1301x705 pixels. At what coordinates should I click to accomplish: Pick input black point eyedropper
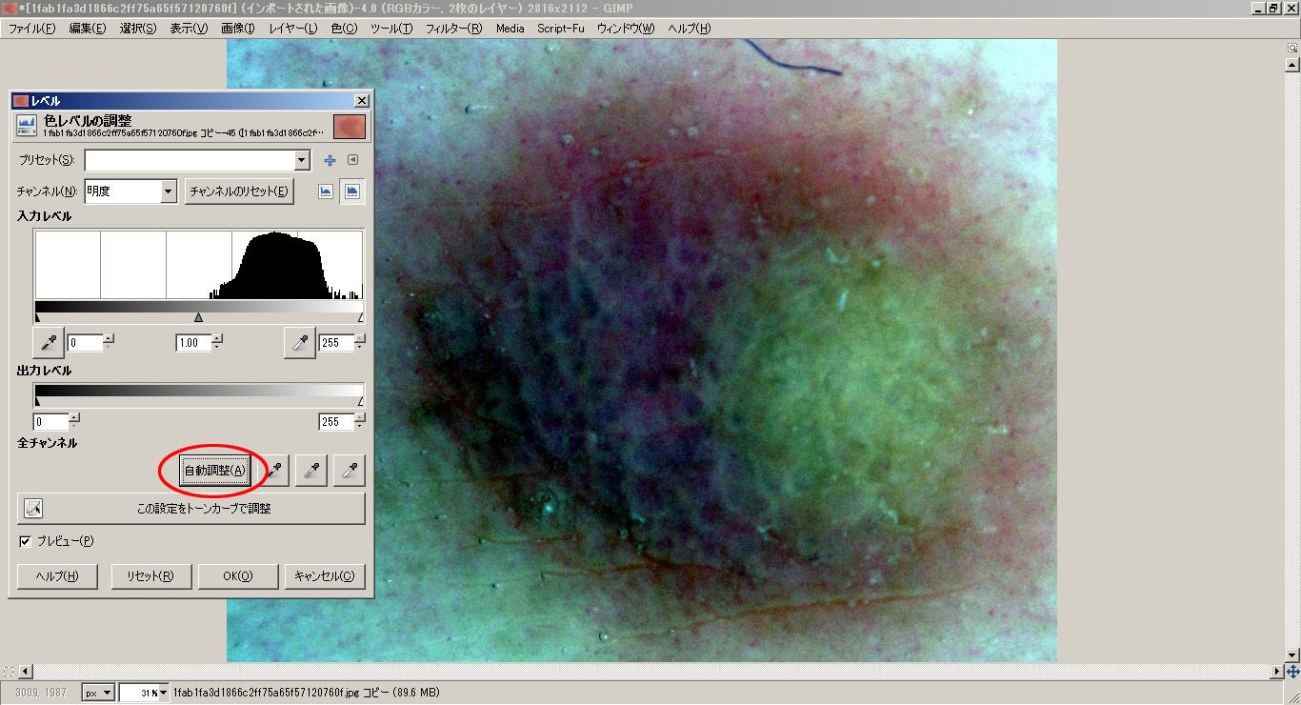point(48,342)
